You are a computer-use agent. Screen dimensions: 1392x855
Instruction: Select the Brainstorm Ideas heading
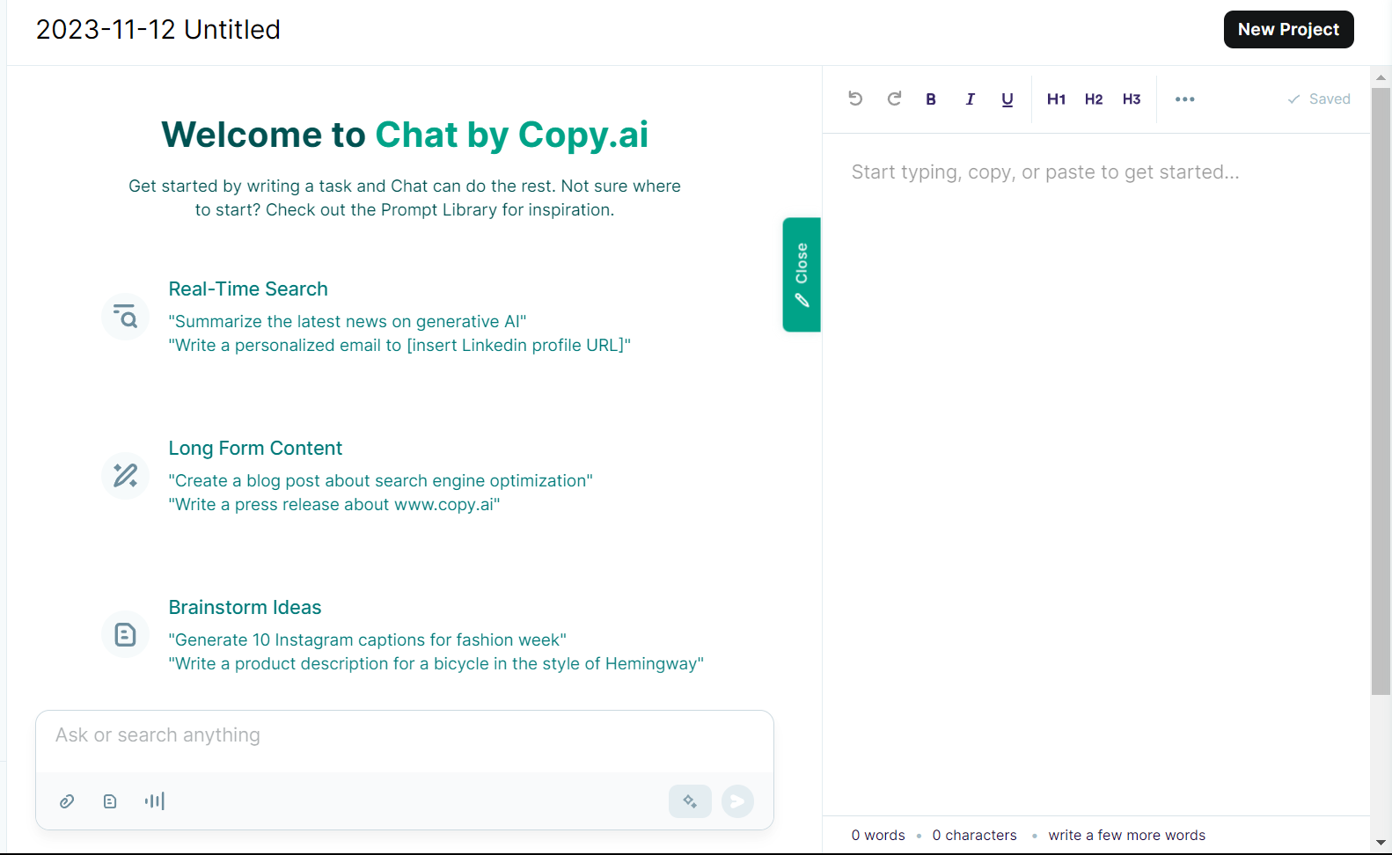pos(245,607)
